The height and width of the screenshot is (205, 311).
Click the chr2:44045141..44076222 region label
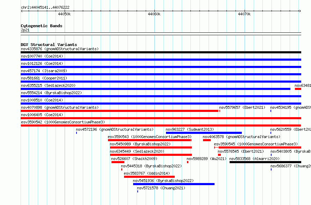(x=45, y=7)
